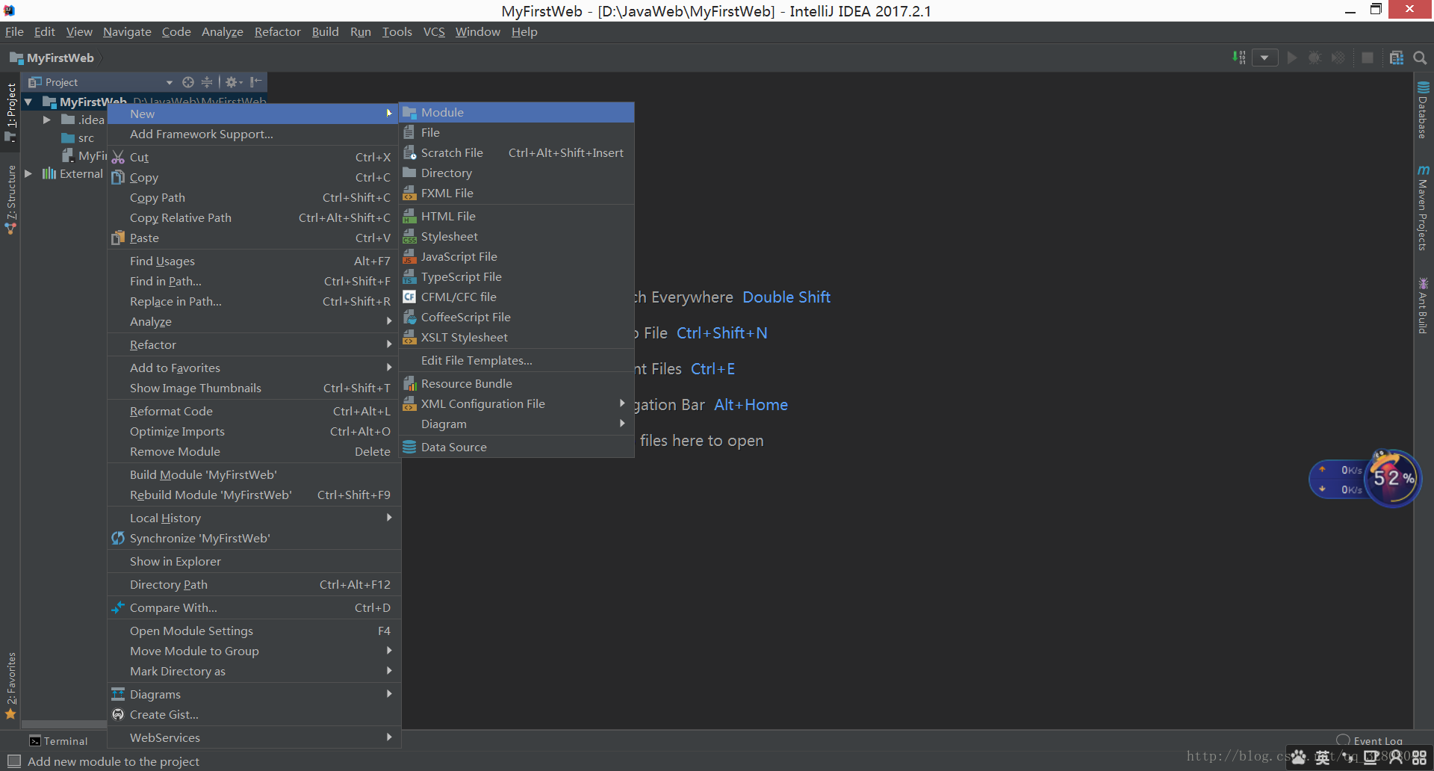Click the TypeScript File icon
Image resolution: width=1434 pixels, height=771 pixels.
coord(409,276)
